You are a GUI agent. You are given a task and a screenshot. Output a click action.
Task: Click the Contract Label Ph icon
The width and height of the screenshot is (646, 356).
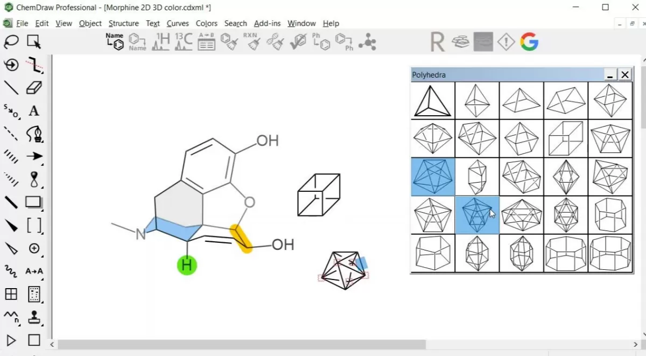coord(344,41)
